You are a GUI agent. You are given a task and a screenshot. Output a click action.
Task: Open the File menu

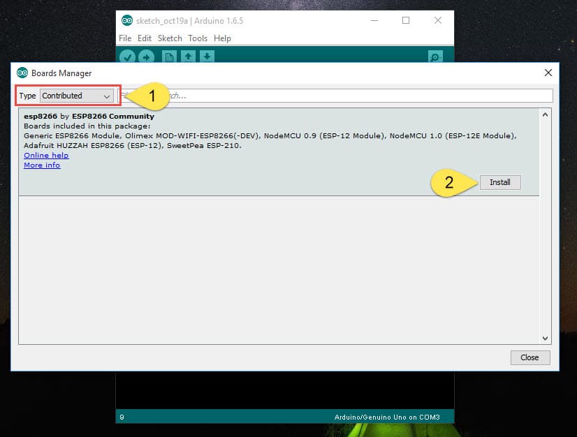[x=125, y=38]
